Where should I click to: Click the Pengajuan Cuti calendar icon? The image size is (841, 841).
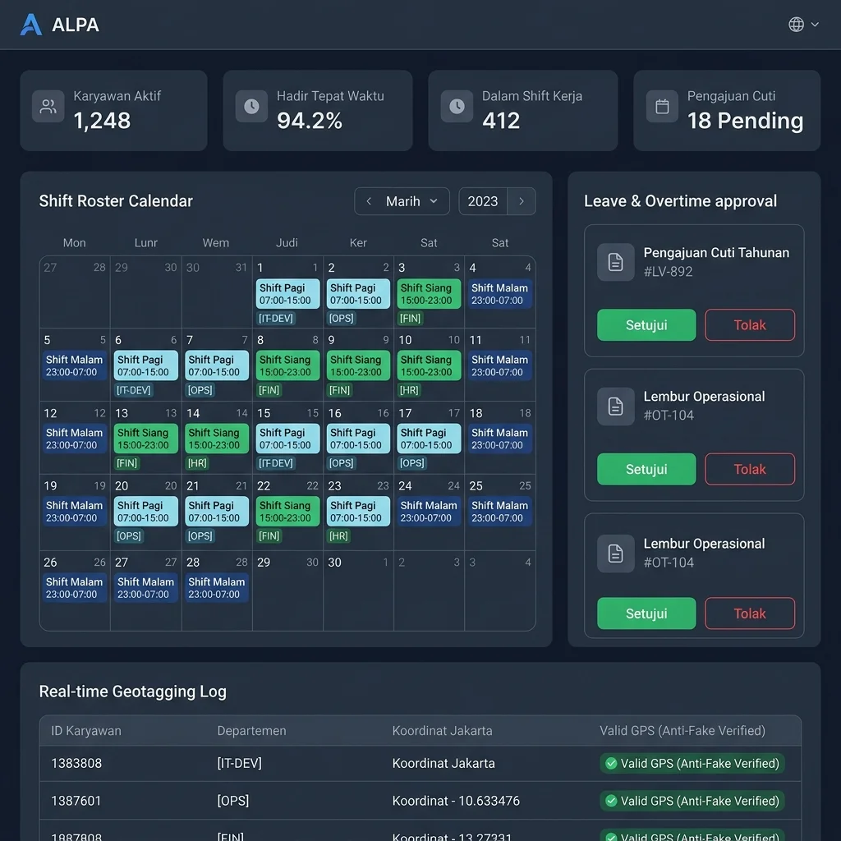pos(663,106)
